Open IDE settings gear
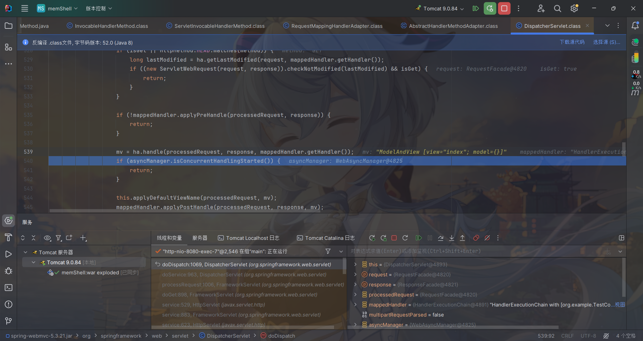 [x=574, y=8]
